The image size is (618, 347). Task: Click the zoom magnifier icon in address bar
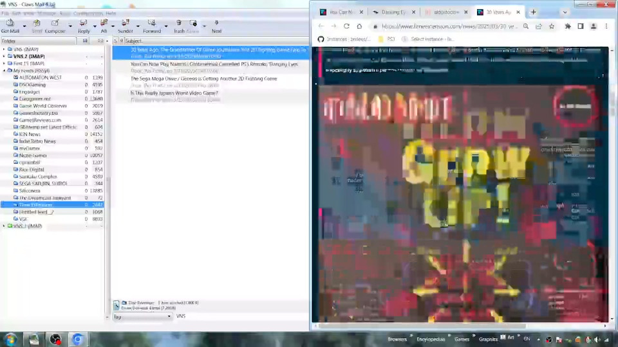point(526,26)
